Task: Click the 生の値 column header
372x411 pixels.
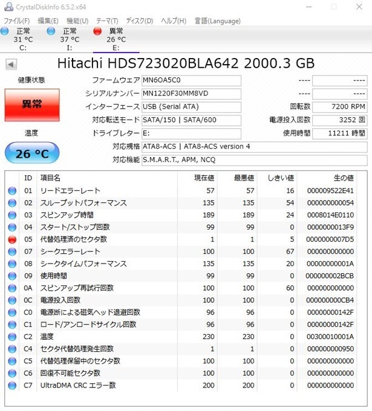Action: coord(327,178)
